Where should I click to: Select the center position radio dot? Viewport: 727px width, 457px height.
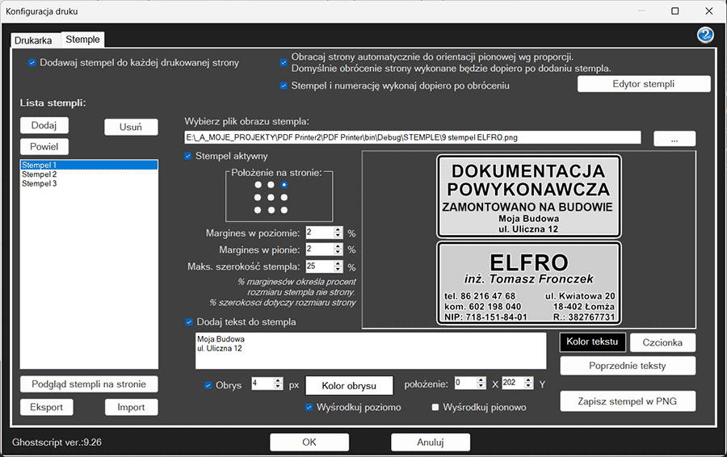[x=271, y=197]
